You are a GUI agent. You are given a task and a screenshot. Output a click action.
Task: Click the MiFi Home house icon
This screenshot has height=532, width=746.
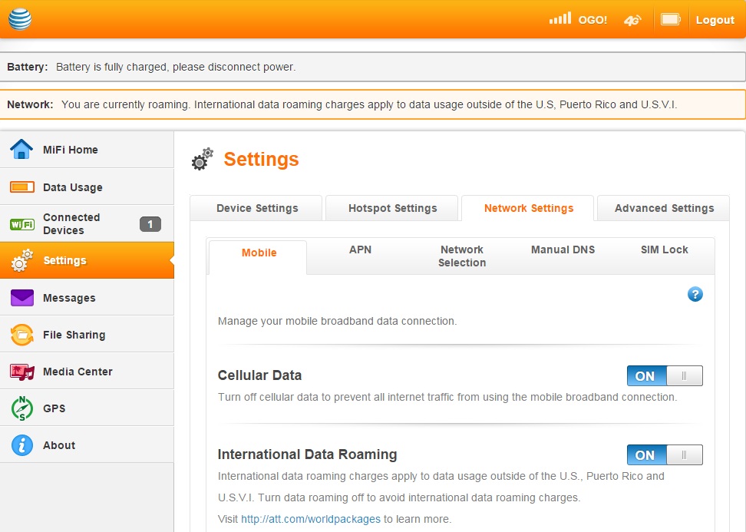[21, 149]
